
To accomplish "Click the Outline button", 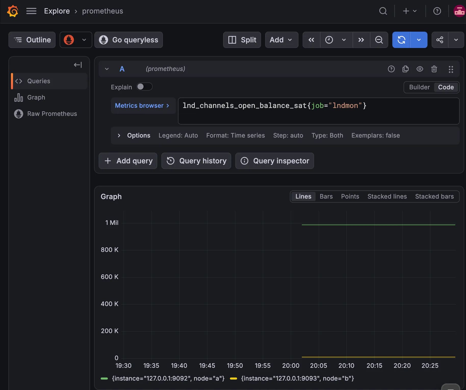I will click(x=32, y=40).
